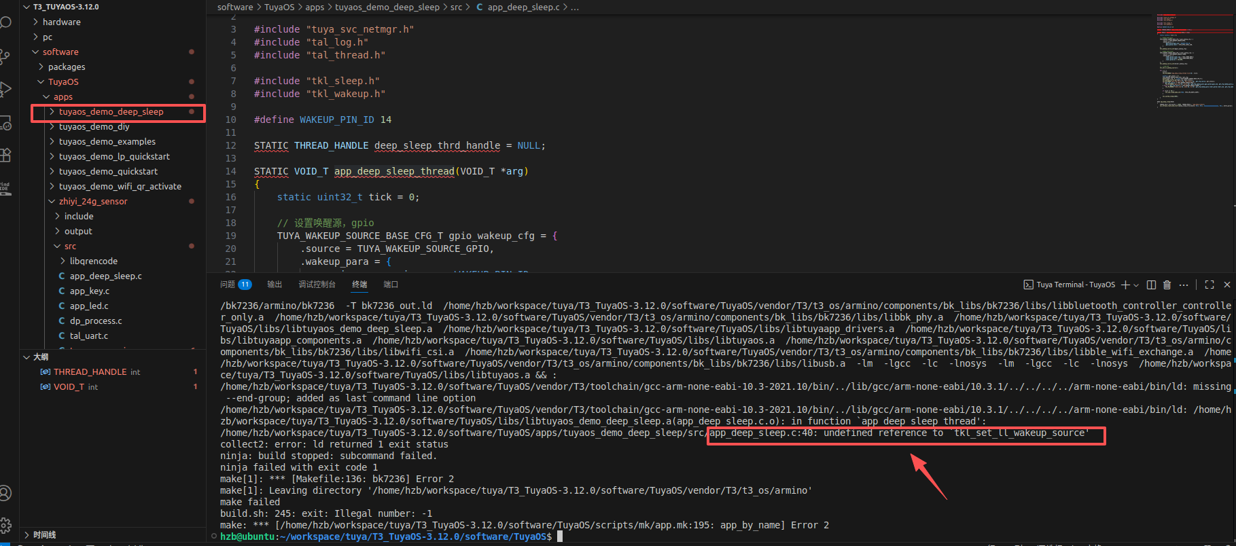Open the Accounts icon in activity bar

[x=5, y=492]
